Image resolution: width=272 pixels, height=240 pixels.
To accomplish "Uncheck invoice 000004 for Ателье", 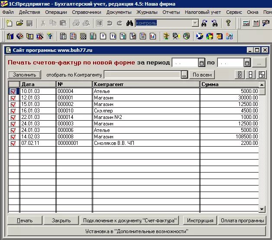I will coord(13,91).
